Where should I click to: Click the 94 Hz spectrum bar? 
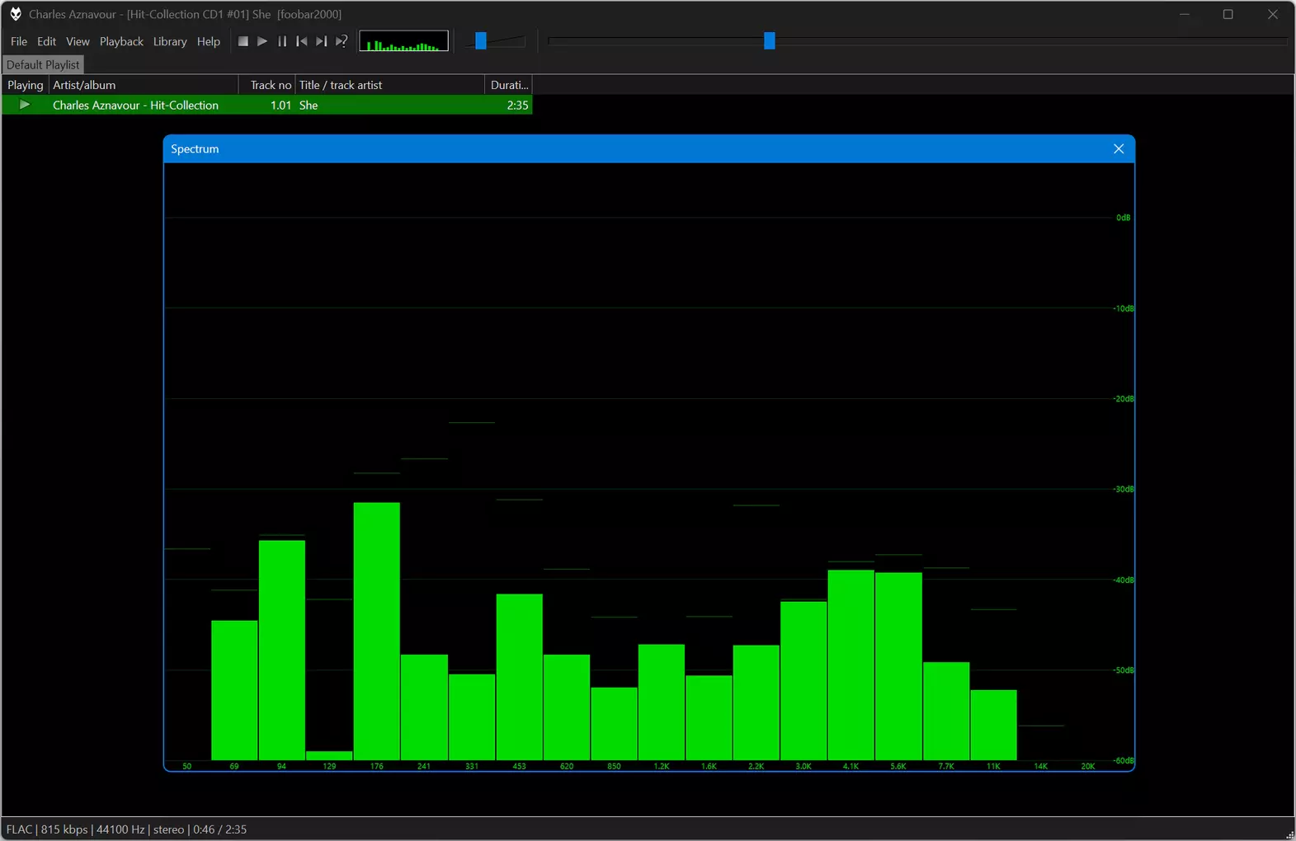coord(282,650)
